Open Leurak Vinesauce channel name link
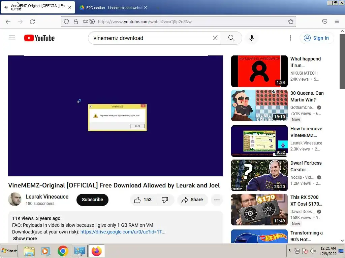 (47, 197)
